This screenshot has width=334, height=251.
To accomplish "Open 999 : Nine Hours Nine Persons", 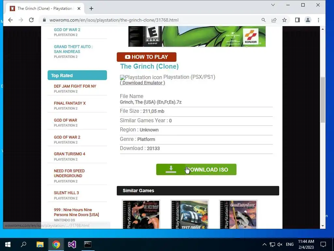I will point(76,212).
